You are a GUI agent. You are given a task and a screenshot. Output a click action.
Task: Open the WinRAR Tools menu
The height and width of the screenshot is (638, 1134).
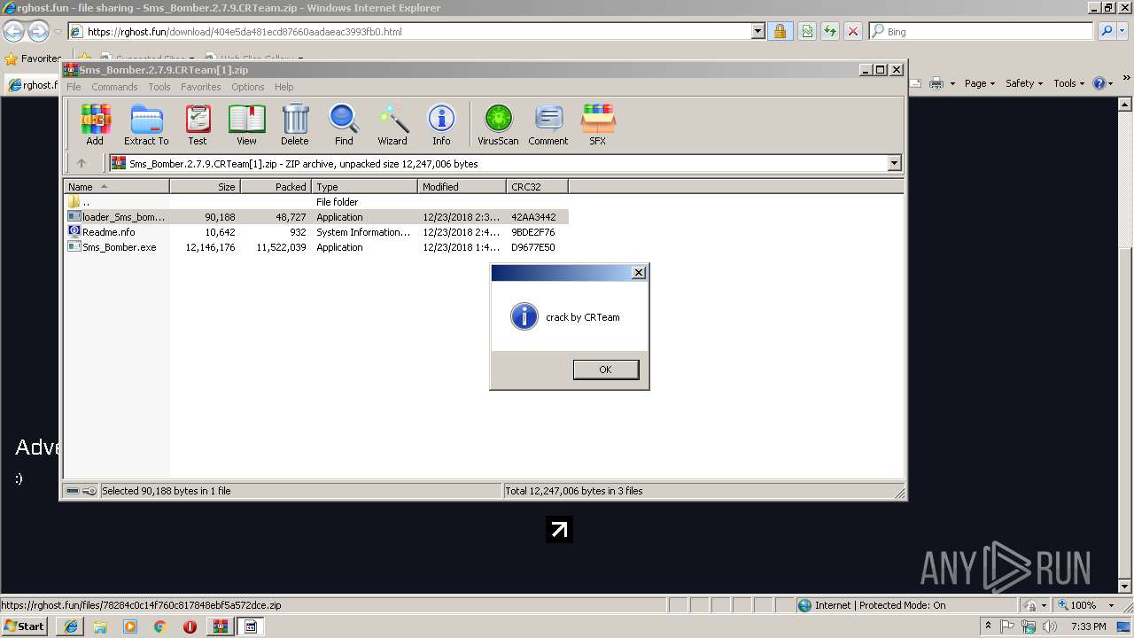click(159, 87)
